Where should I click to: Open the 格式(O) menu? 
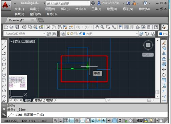(81, 9)
